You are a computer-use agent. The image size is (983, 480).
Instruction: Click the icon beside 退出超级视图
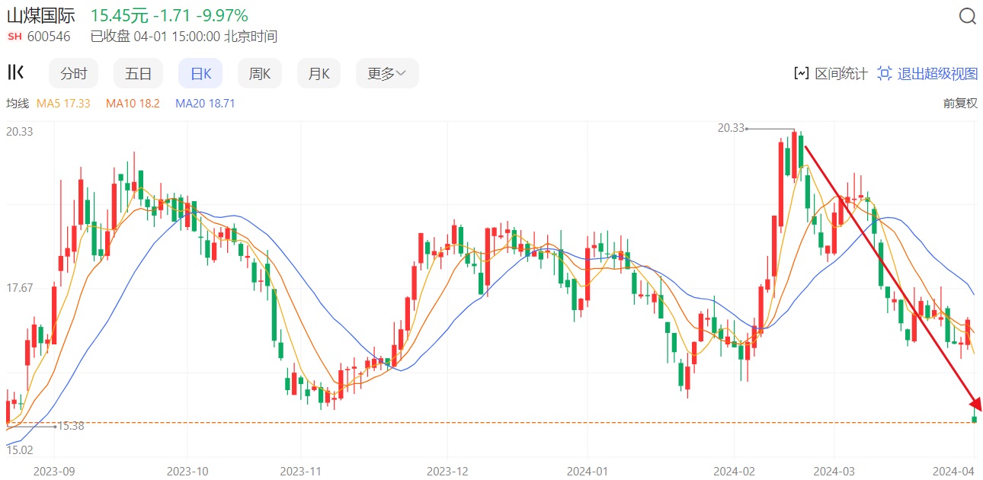pyautogui.click(x=885, y=73)
